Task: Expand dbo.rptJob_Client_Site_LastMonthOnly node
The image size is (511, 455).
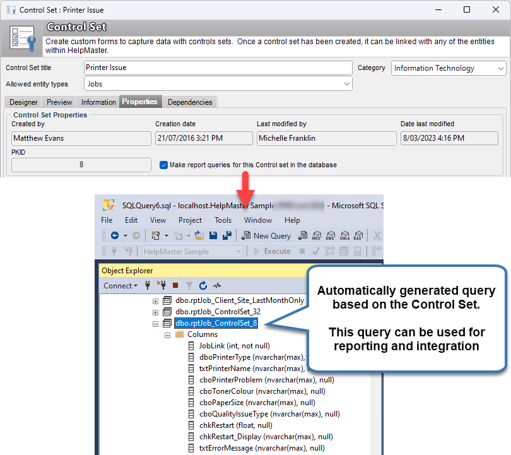Action: coord(155,301)
